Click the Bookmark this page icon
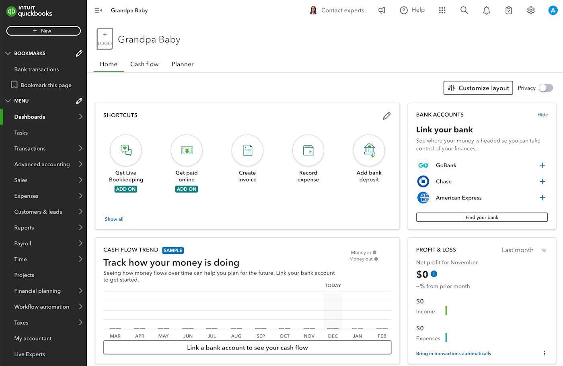This screenshot has width=563, height=366. [14, 85]
